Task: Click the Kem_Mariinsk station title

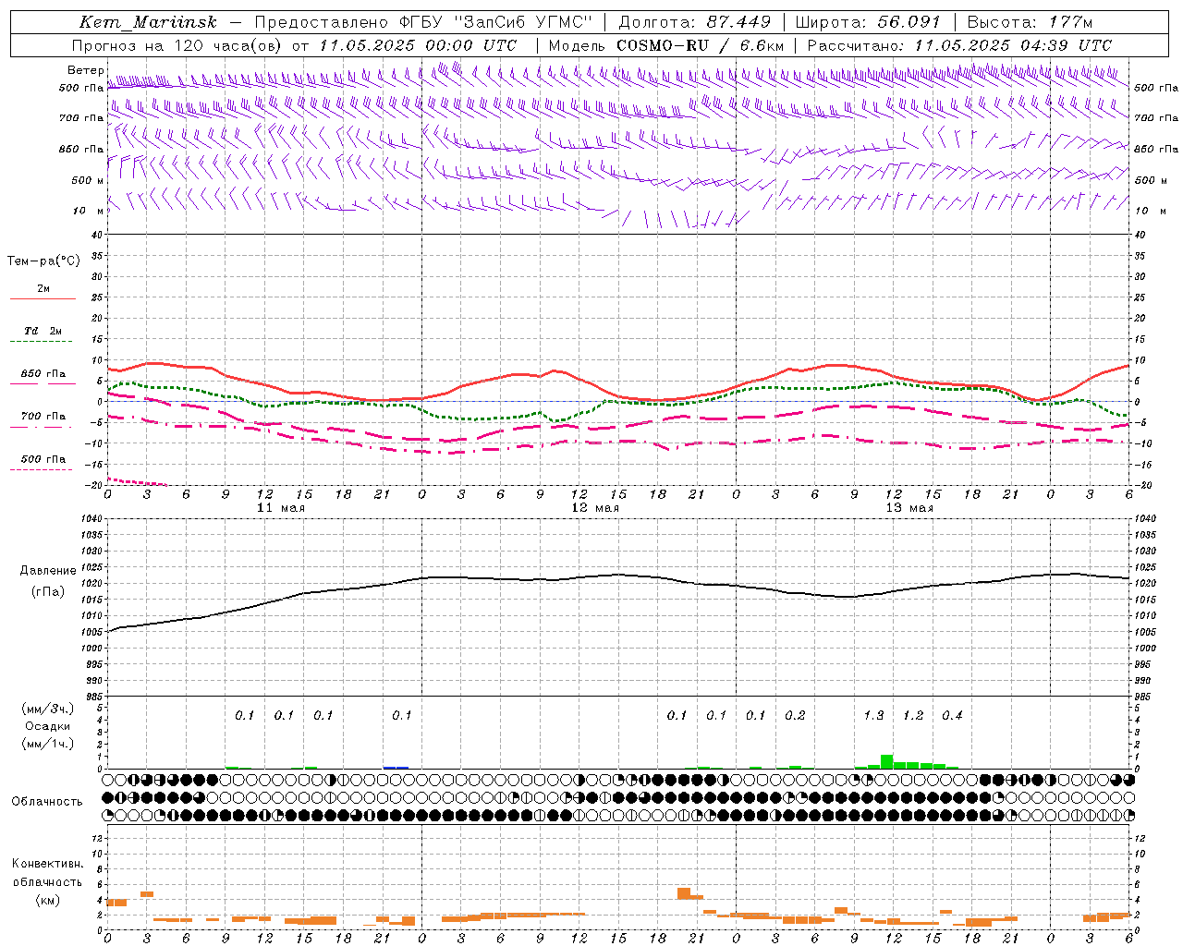Action: [x=148, y=22]
